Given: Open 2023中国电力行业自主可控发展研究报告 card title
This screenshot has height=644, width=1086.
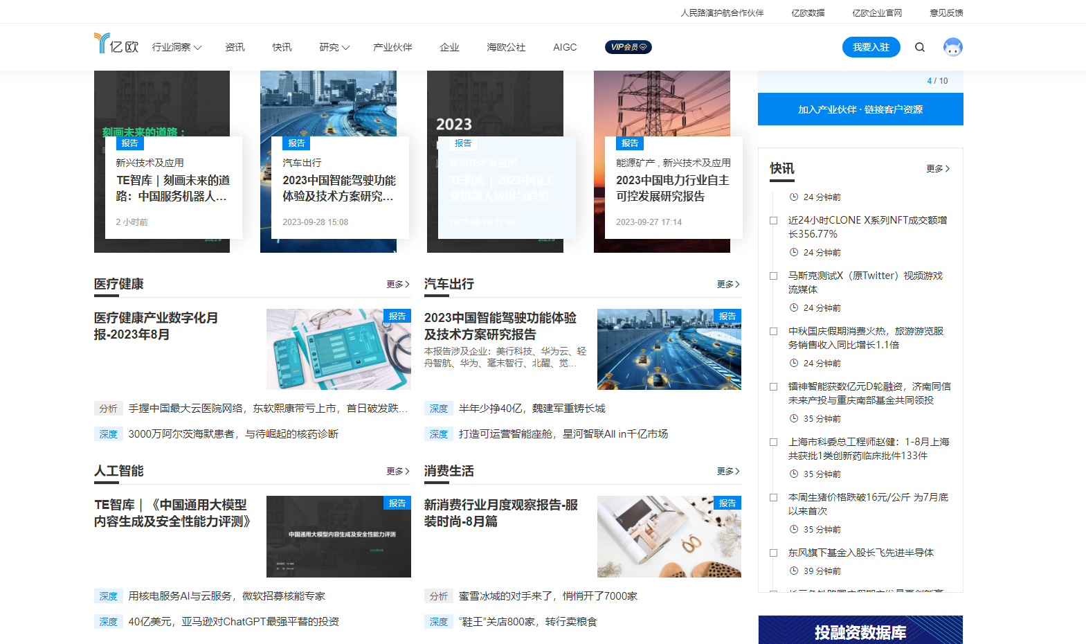Looking at the screenshot, I should coord(673,188).
